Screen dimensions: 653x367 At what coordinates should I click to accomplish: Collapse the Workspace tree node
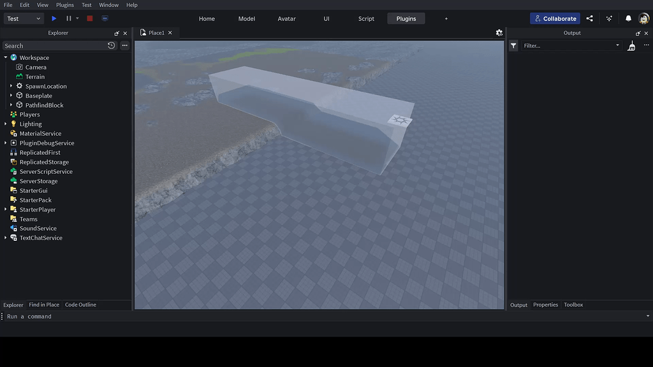click(x=5, y=57)
